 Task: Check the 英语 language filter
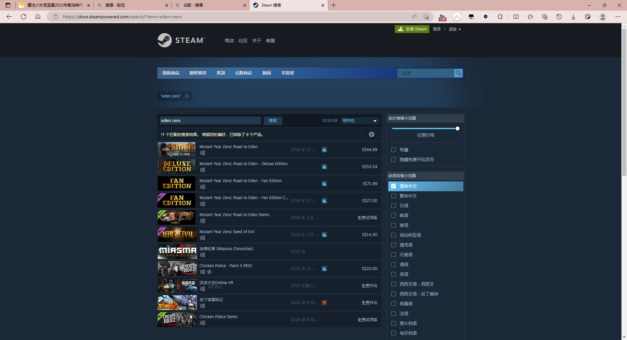coord(394,274)
